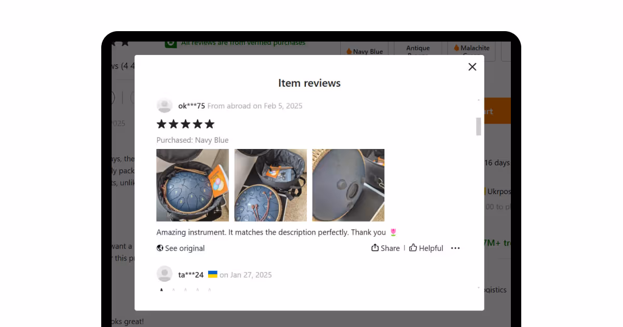Open first review photo of steel drum

[193, 185]
